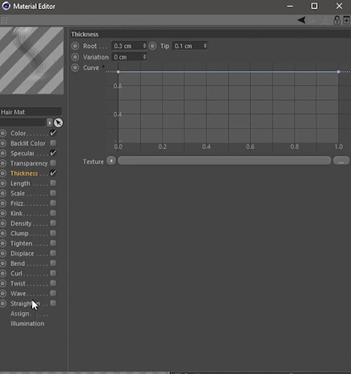Click the lock icon in top toolbar
Screen dimensions: 351x374
337,20
